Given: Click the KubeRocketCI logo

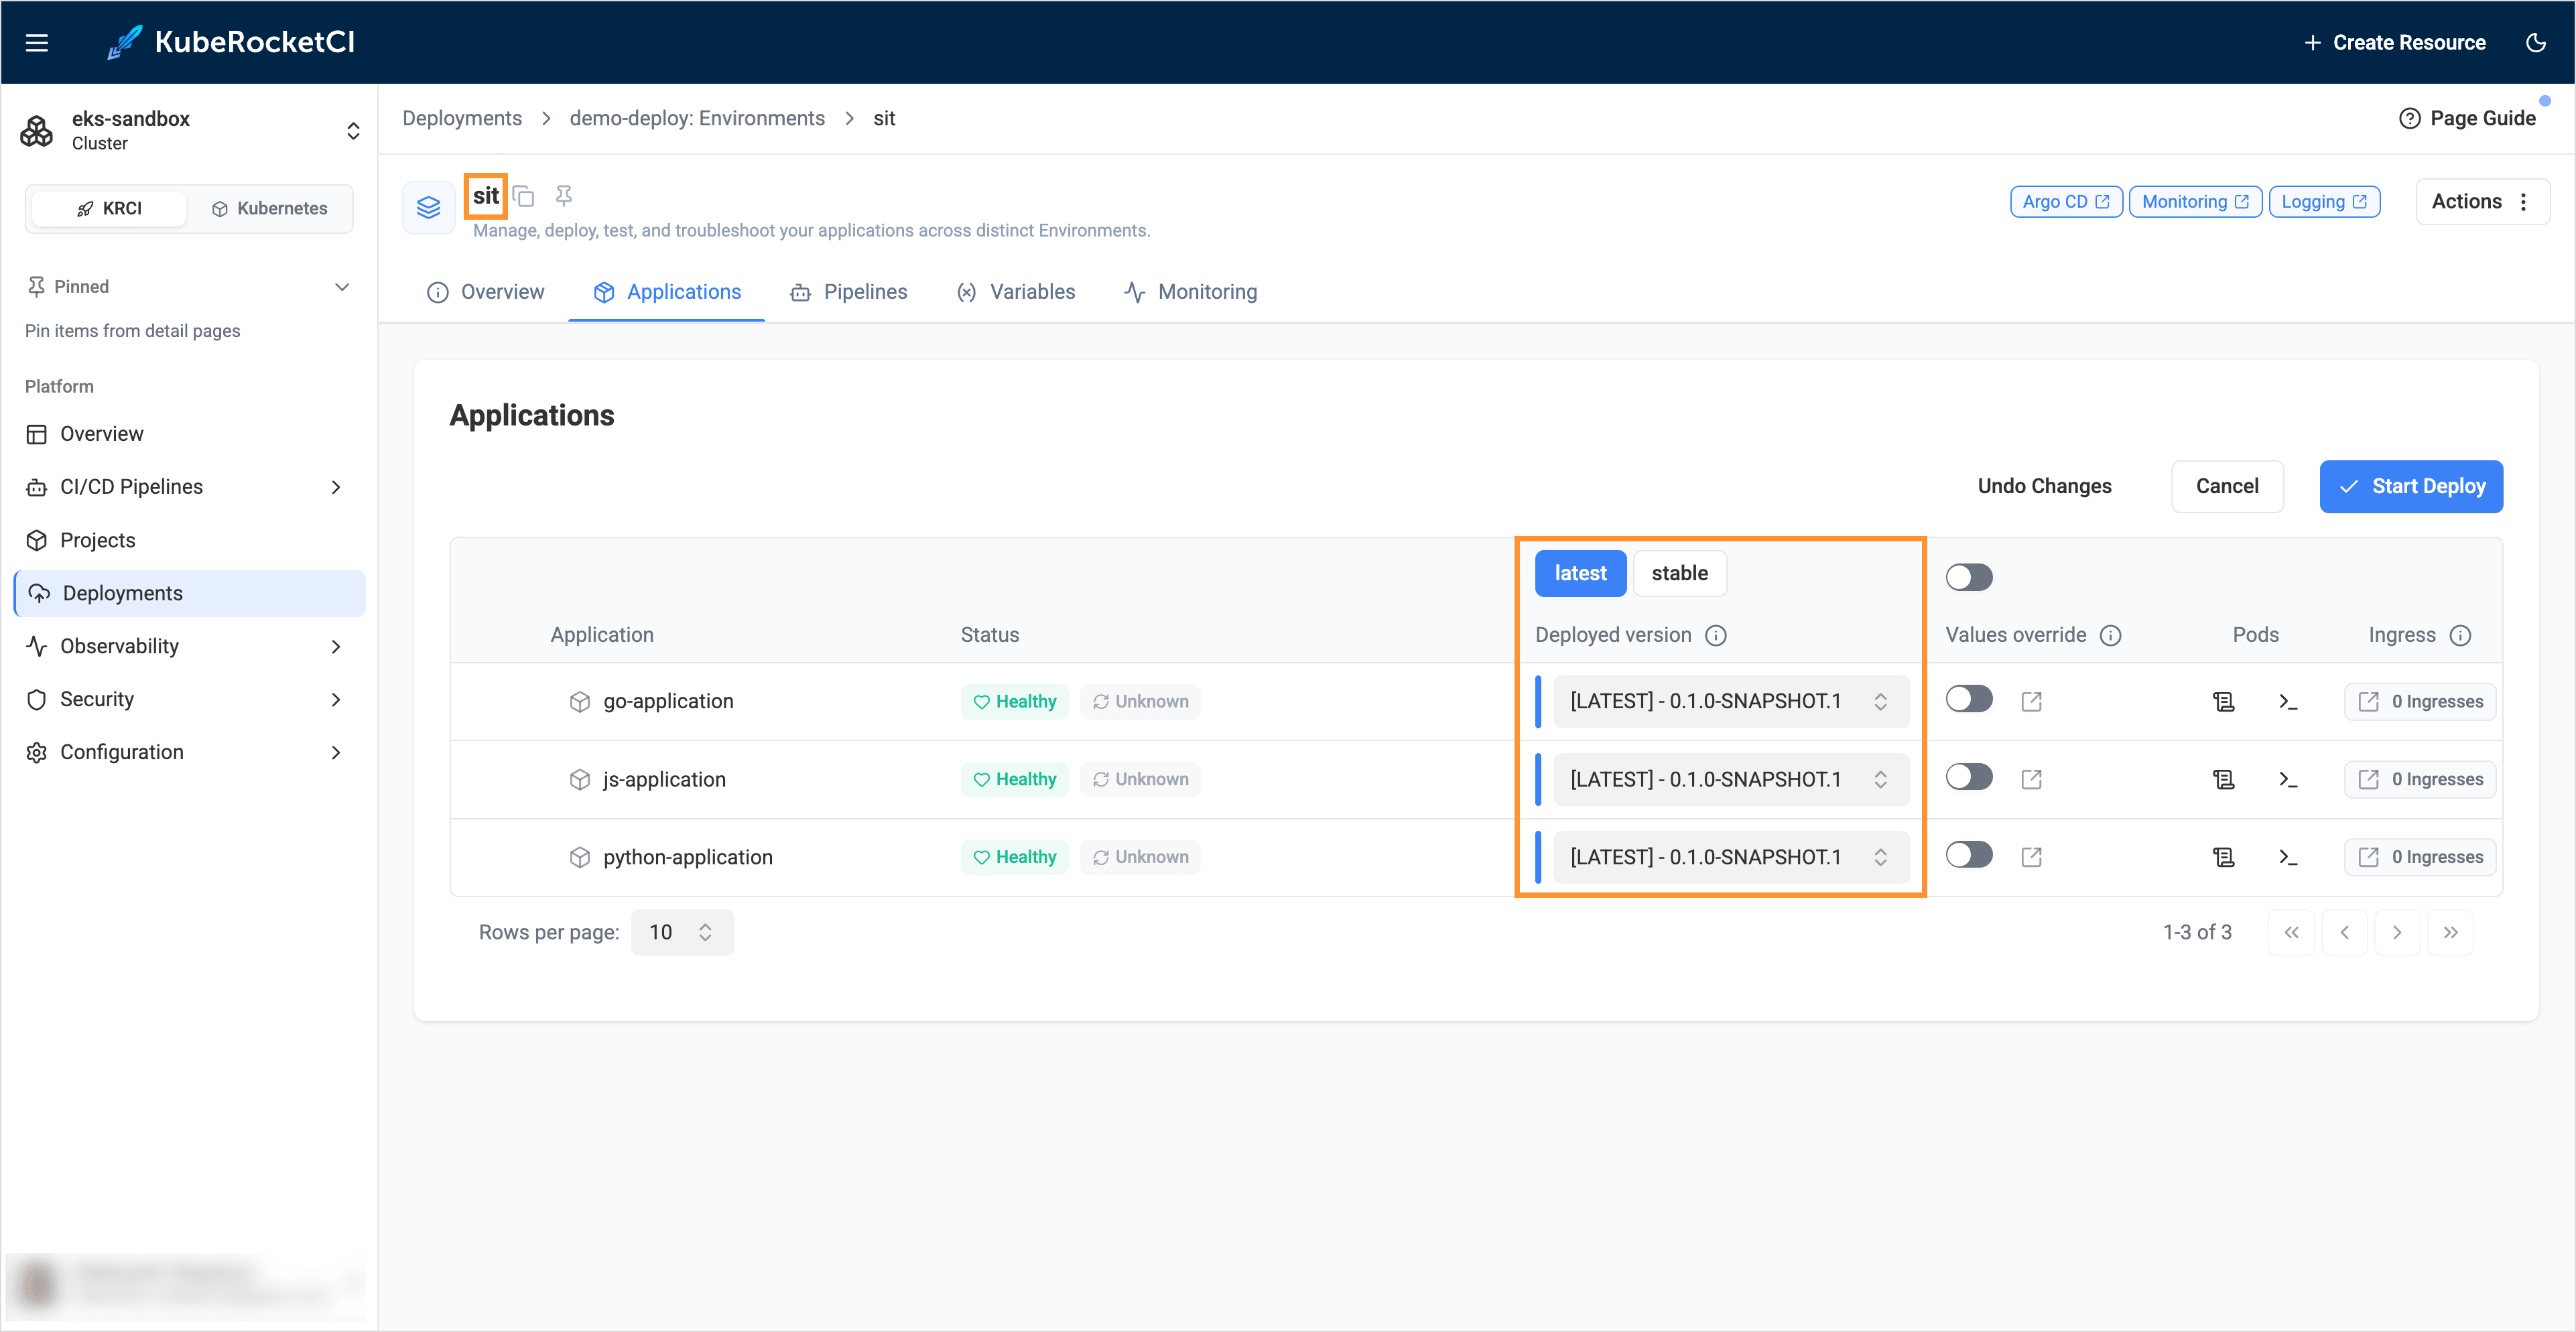Looking at the screenshot, I should [x=231, y=42].
